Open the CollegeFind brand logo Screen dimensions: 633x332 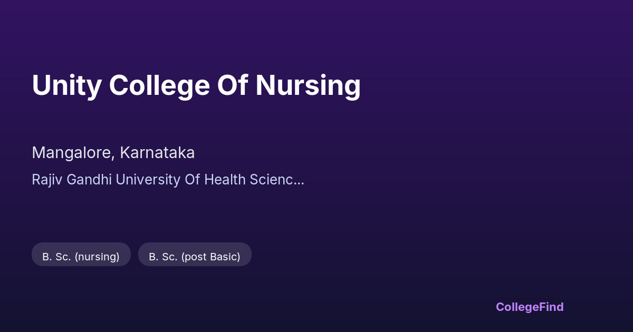point(530,307)
